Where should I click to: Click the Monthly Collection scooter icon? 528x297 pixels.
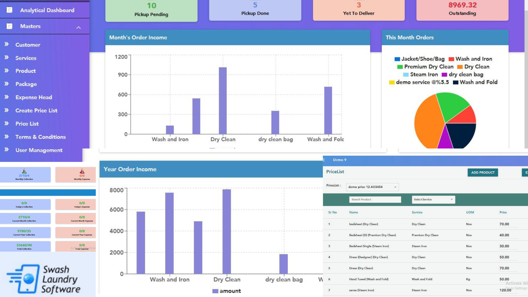click(x=24, y=170)
